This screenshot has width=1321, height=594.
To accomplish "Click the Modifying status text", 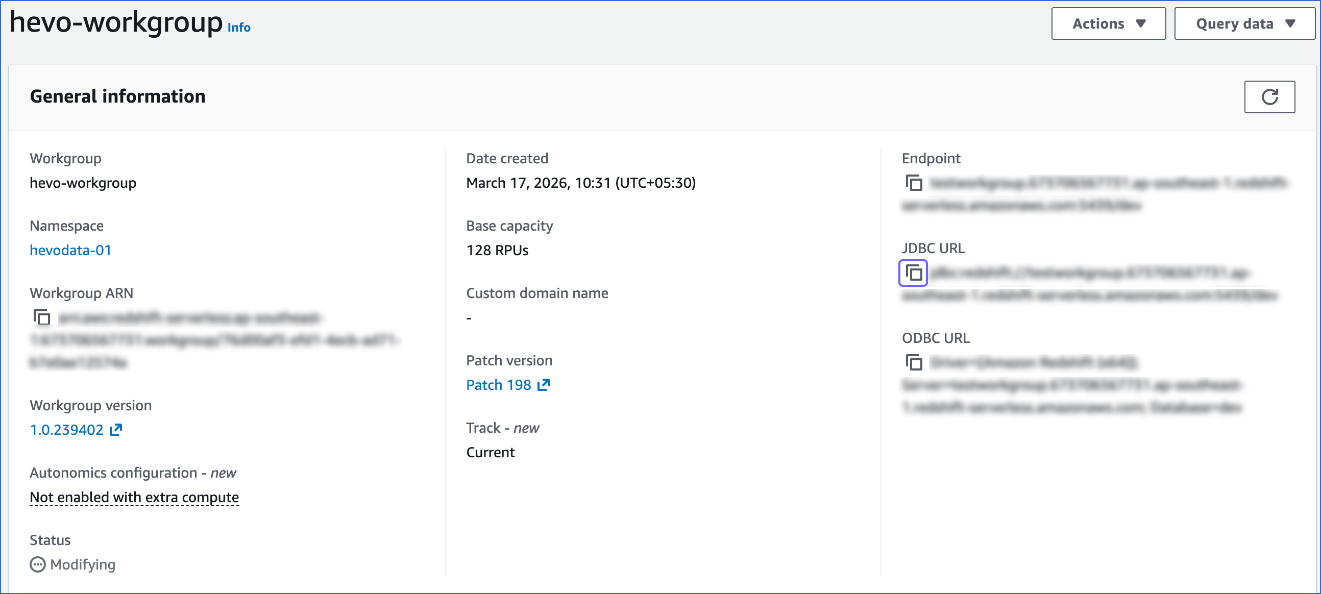I will click(x=82, y=564).
